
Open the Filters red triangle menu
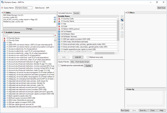128,13
